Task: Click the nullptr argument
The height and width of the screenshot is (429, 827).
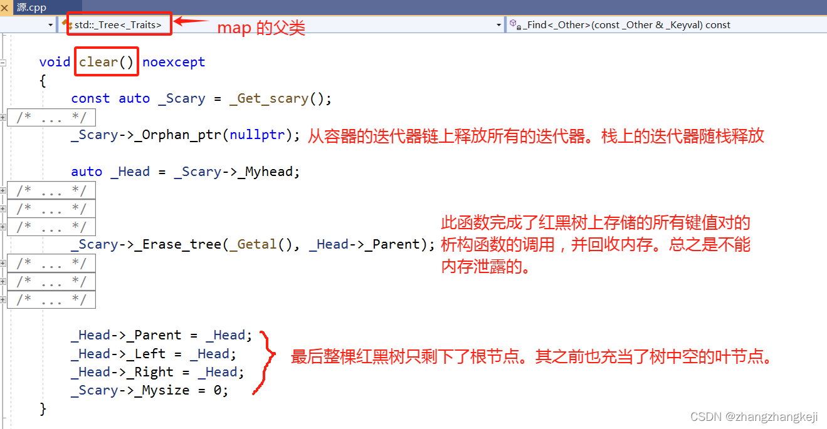Action: pyautogui.click(x=258, y=135)
